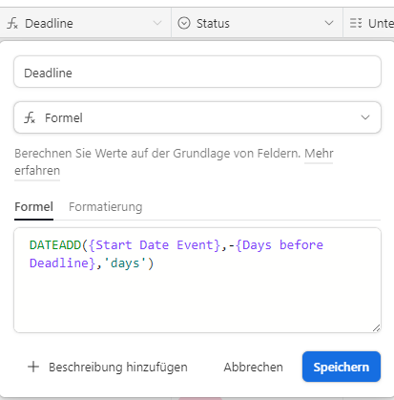Screen dimensions: 394x400
Task: Click the Deadline column header label
Action: tap(49, 23)
